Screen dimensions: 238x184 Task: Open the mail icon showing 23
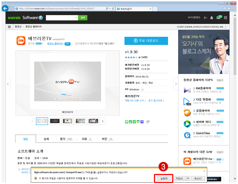(219, 17)
